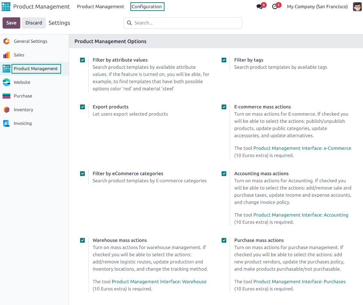Image resolution: width=363 pixels, height=305 pixels.
Task: Click the Product Management app logo icon
Action: 6,6
